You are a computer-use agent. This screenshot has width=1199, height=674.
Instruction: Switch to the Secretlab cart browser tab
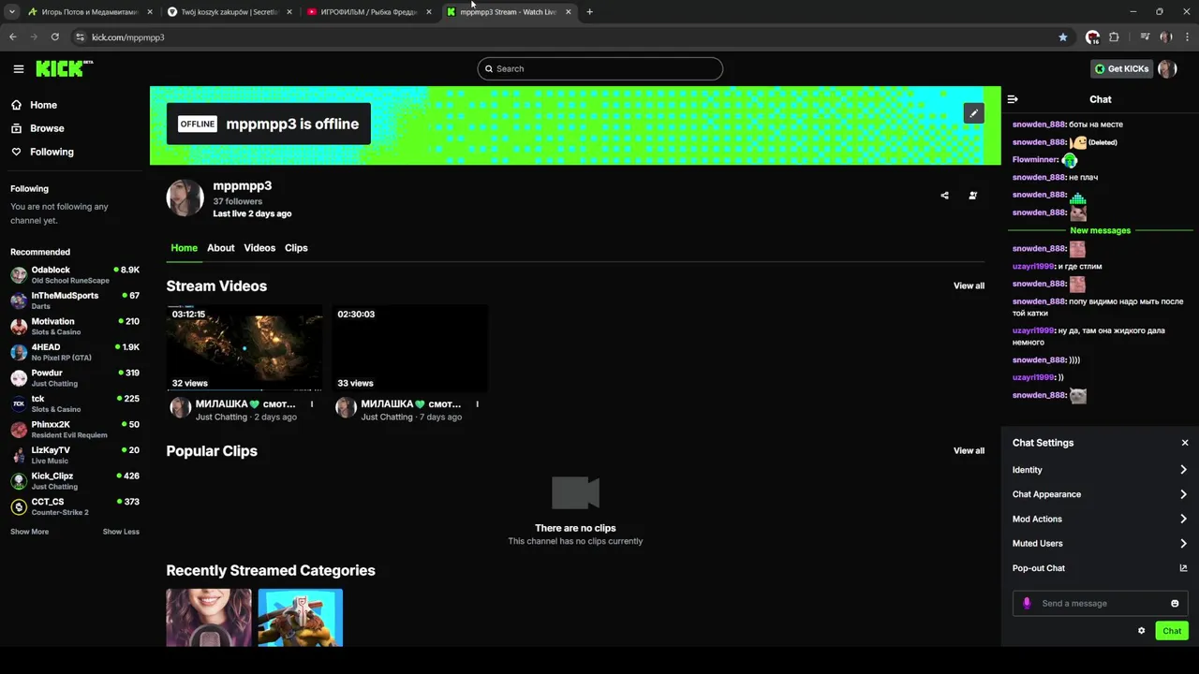pos(229,12)
